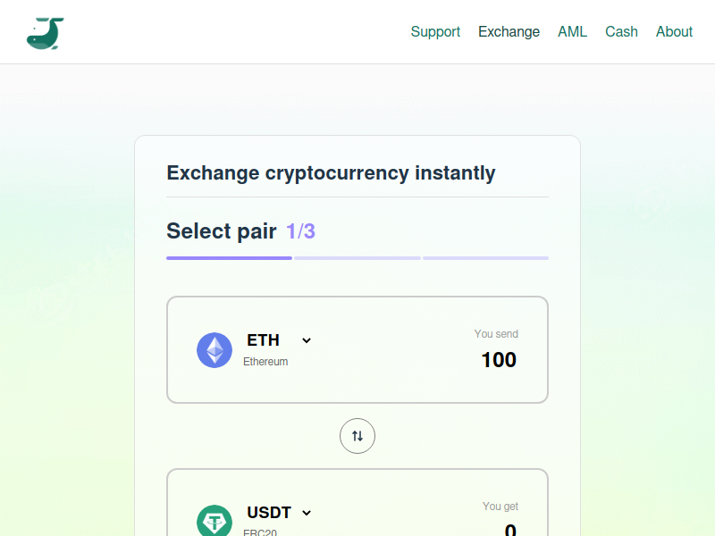This screenshot has height=536, width=715.
Task: Click the You send amount field
Action: click(x=499, y=360)
